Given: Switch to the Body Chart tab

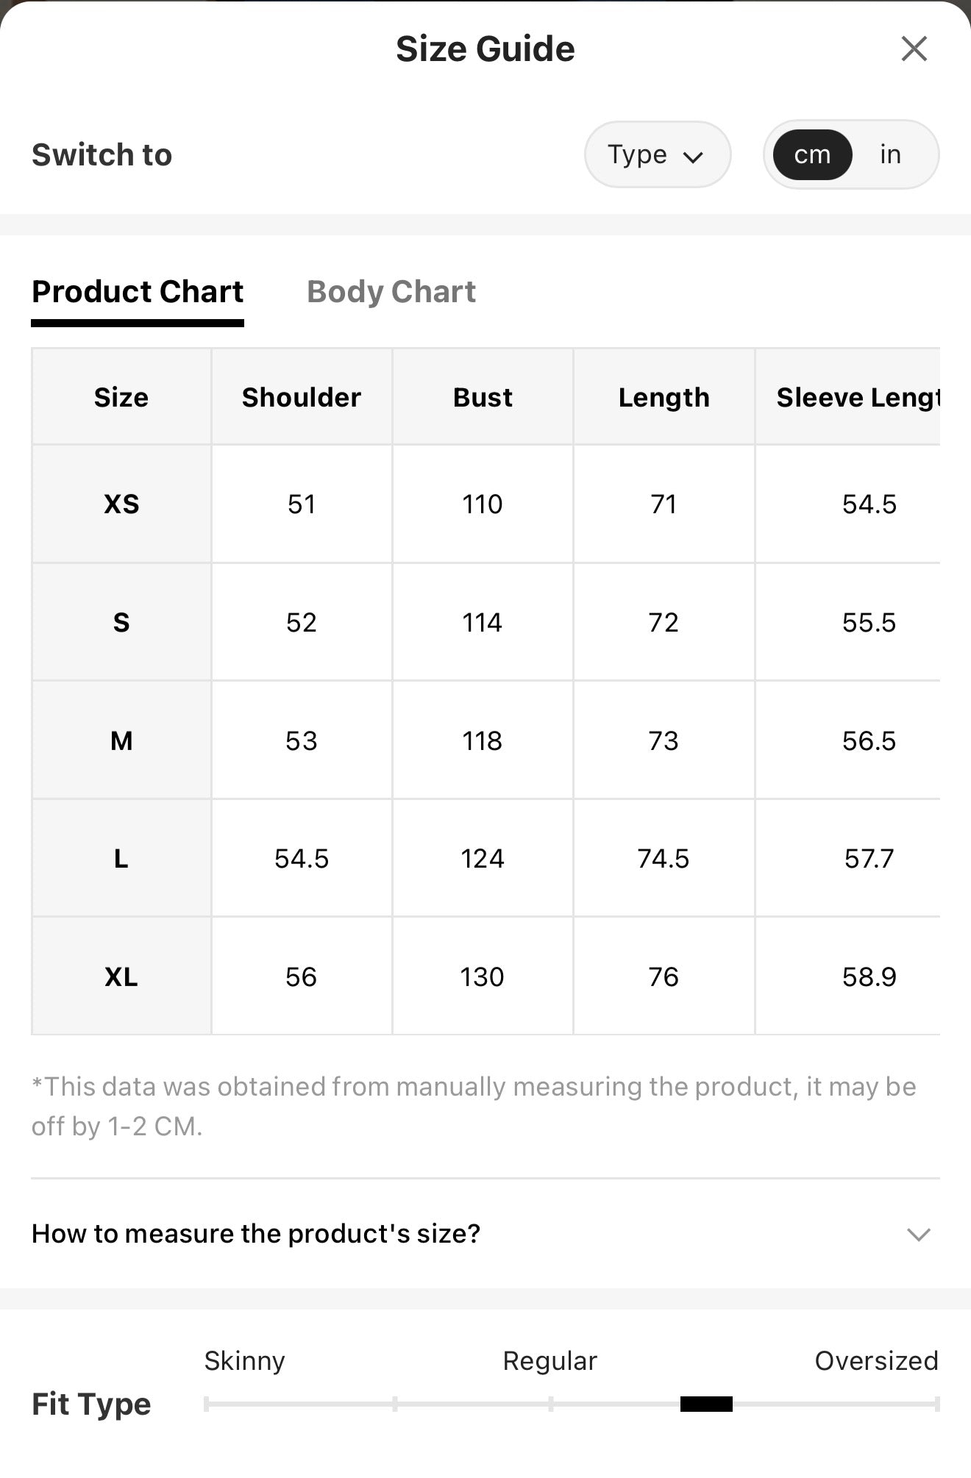Looking at the screenshot, I should click(x=391, y=292).
